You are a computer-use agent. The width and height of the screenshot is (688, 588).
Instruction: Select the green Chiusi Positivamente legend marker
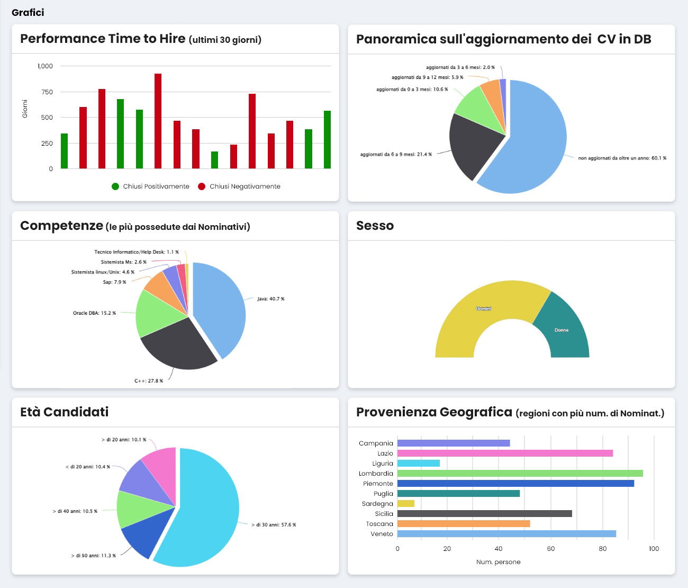[x=114, y=186]
